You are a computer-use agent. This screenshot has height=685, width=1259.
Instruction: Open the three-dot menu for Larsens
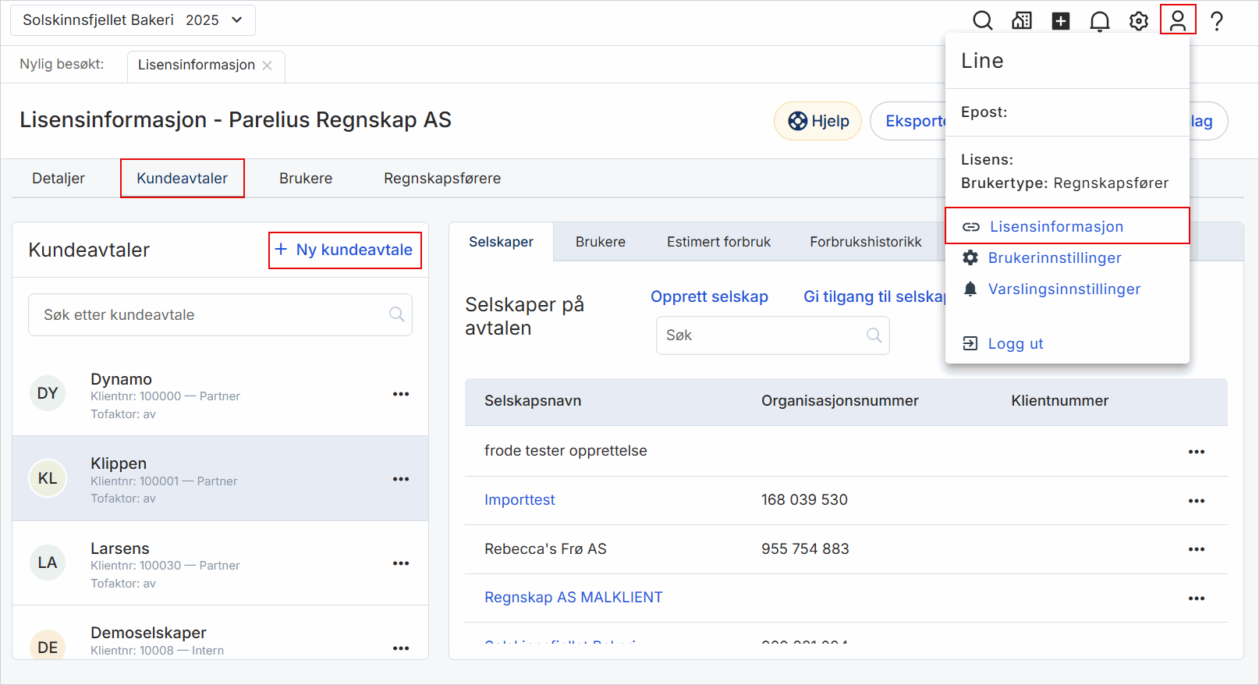tap(401, 563)
